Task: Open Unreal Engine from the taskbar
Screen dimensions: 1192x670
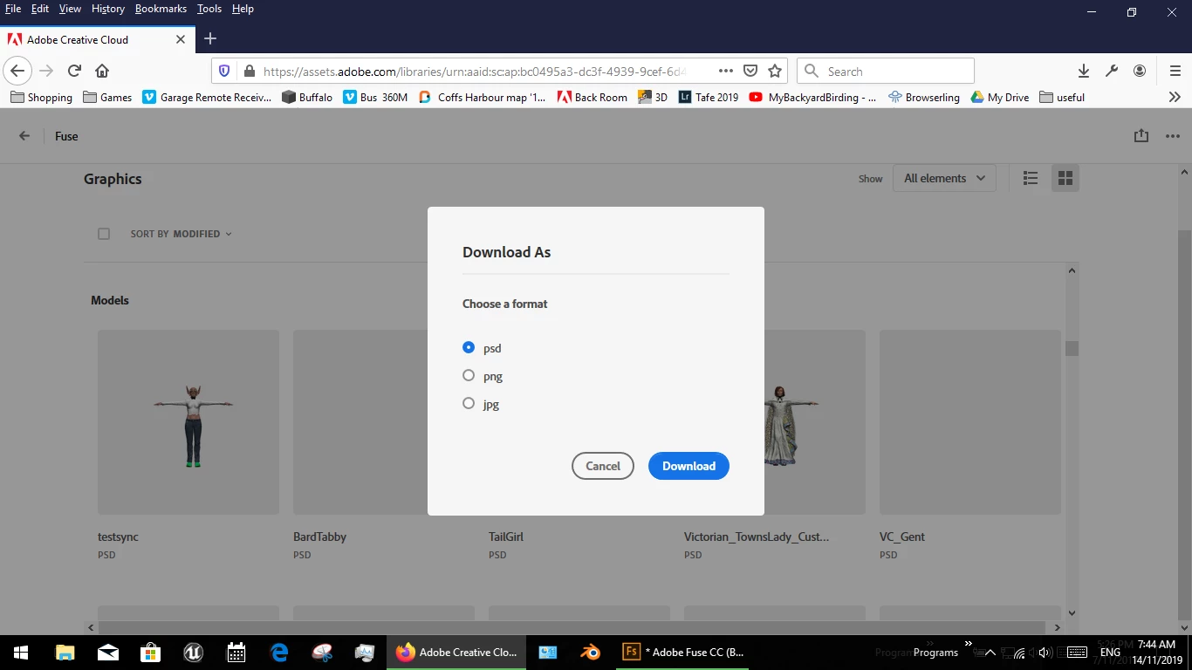Action: click(x=193, y=652)
